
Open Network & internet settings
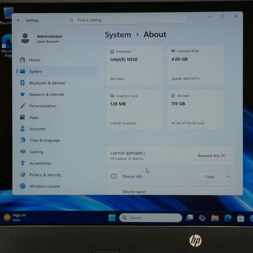pyautogui.click(x=46, y=94)
